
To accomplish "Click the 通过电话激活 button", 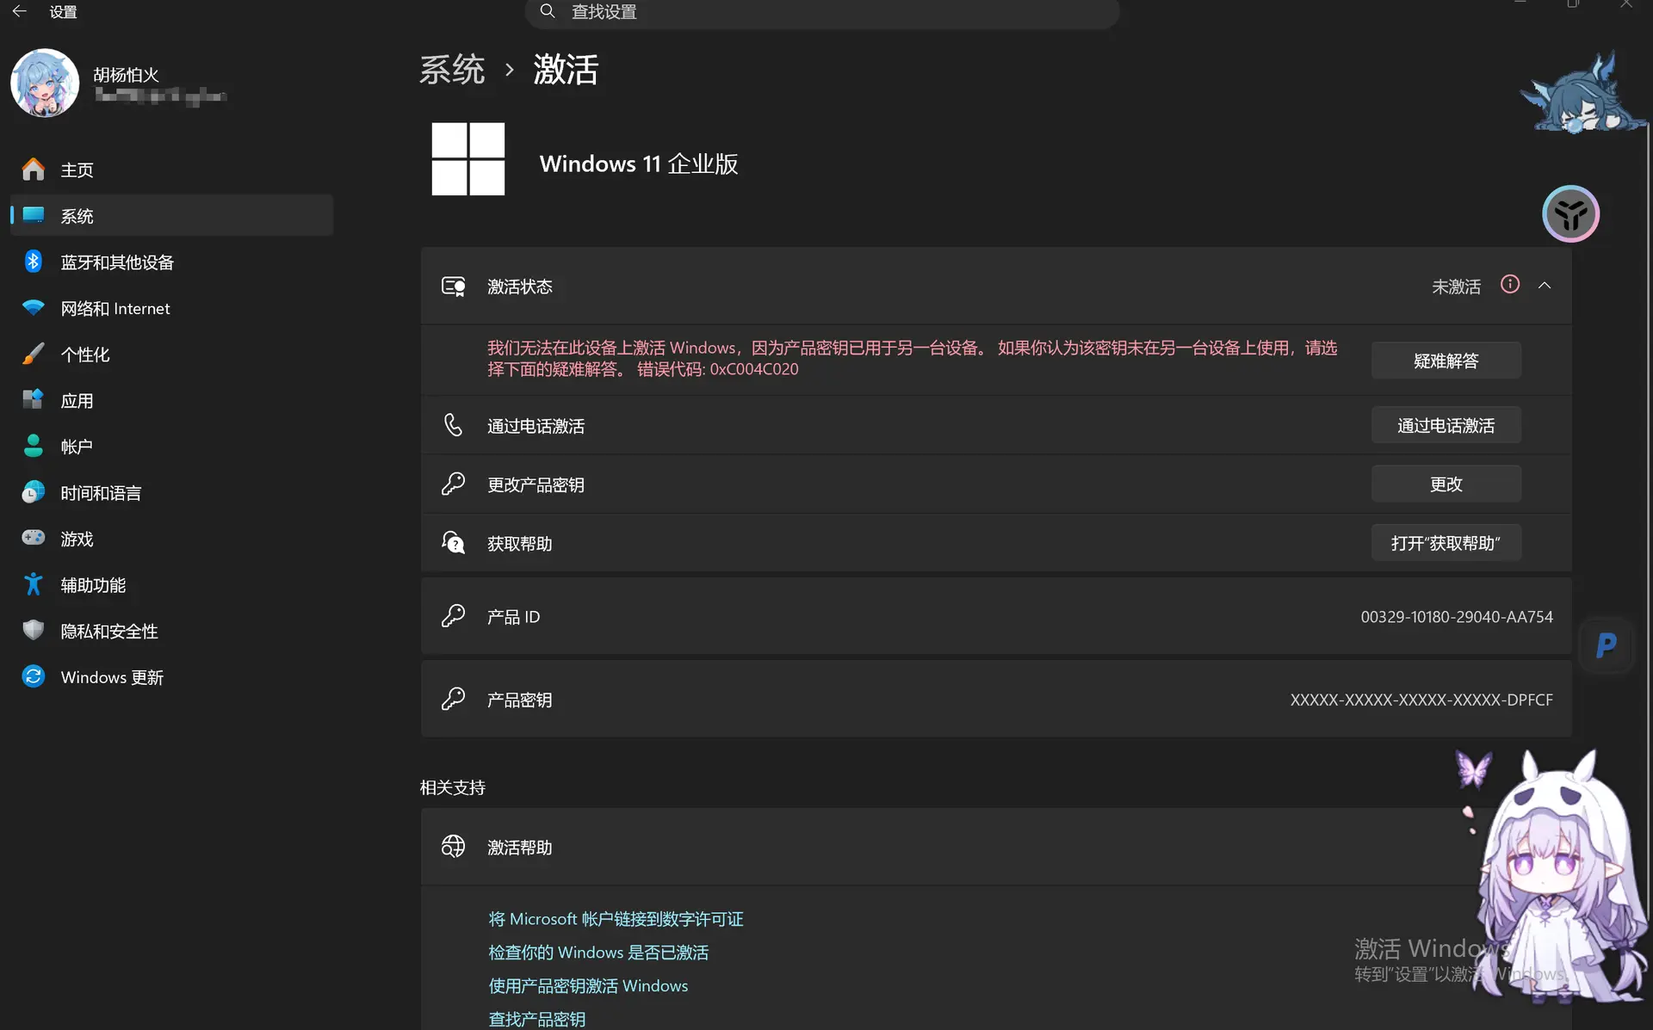I will (x=1446, y=425).
